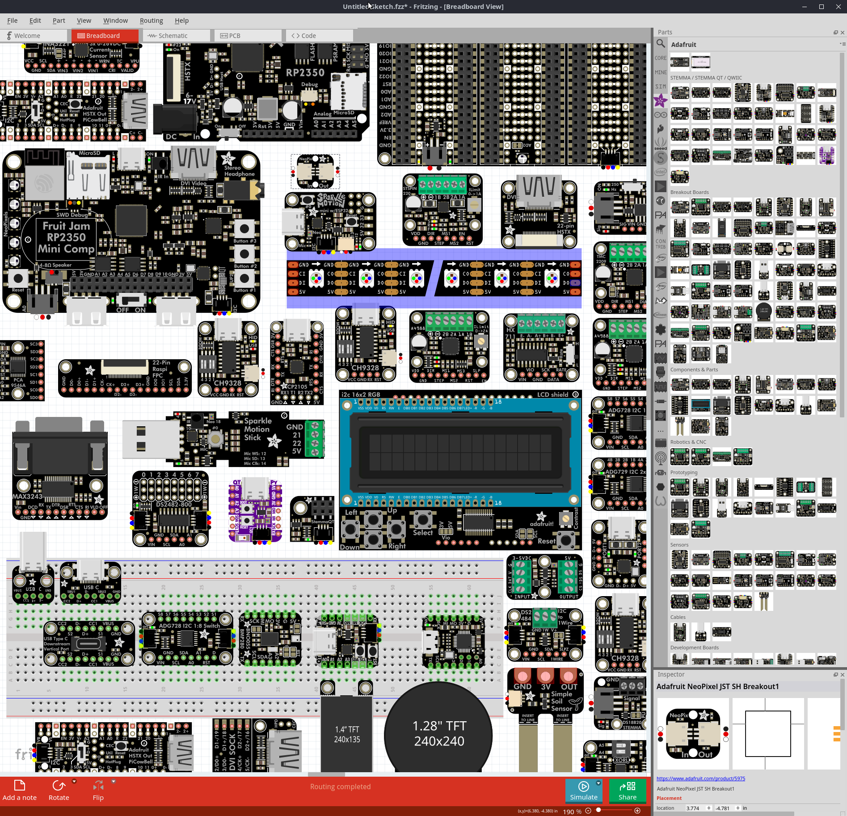
Task: Open the Adafruit flower parts bin
Action: [x=661, y=99]
